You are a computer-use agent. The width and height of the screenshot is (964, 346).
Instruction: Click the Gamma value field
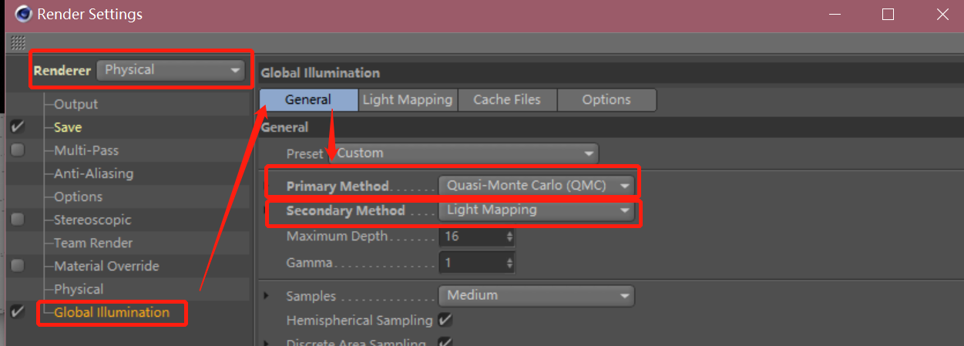(472, 263)
